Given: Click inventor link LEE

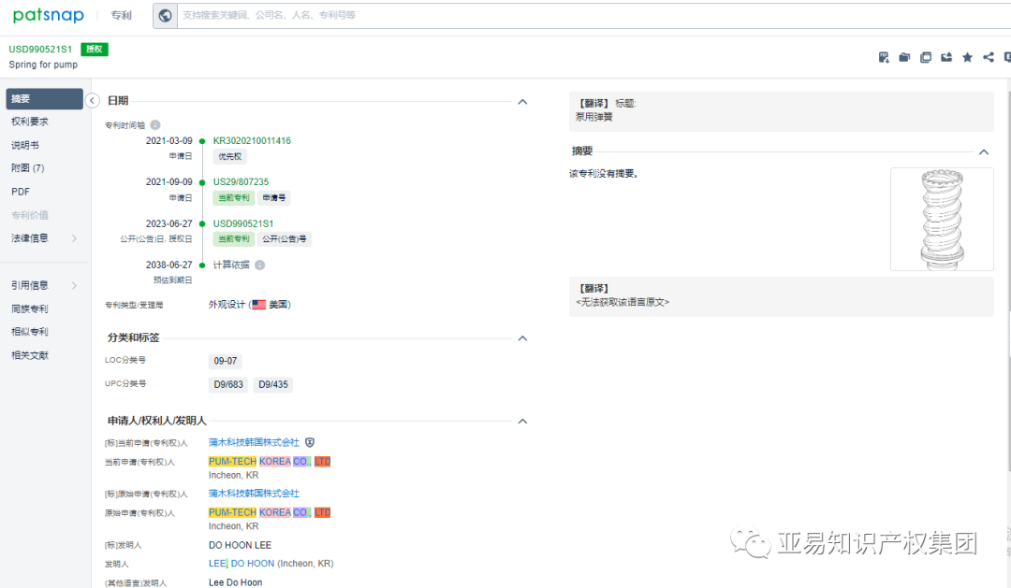Looking at the screenshot, I should (217, 564).
